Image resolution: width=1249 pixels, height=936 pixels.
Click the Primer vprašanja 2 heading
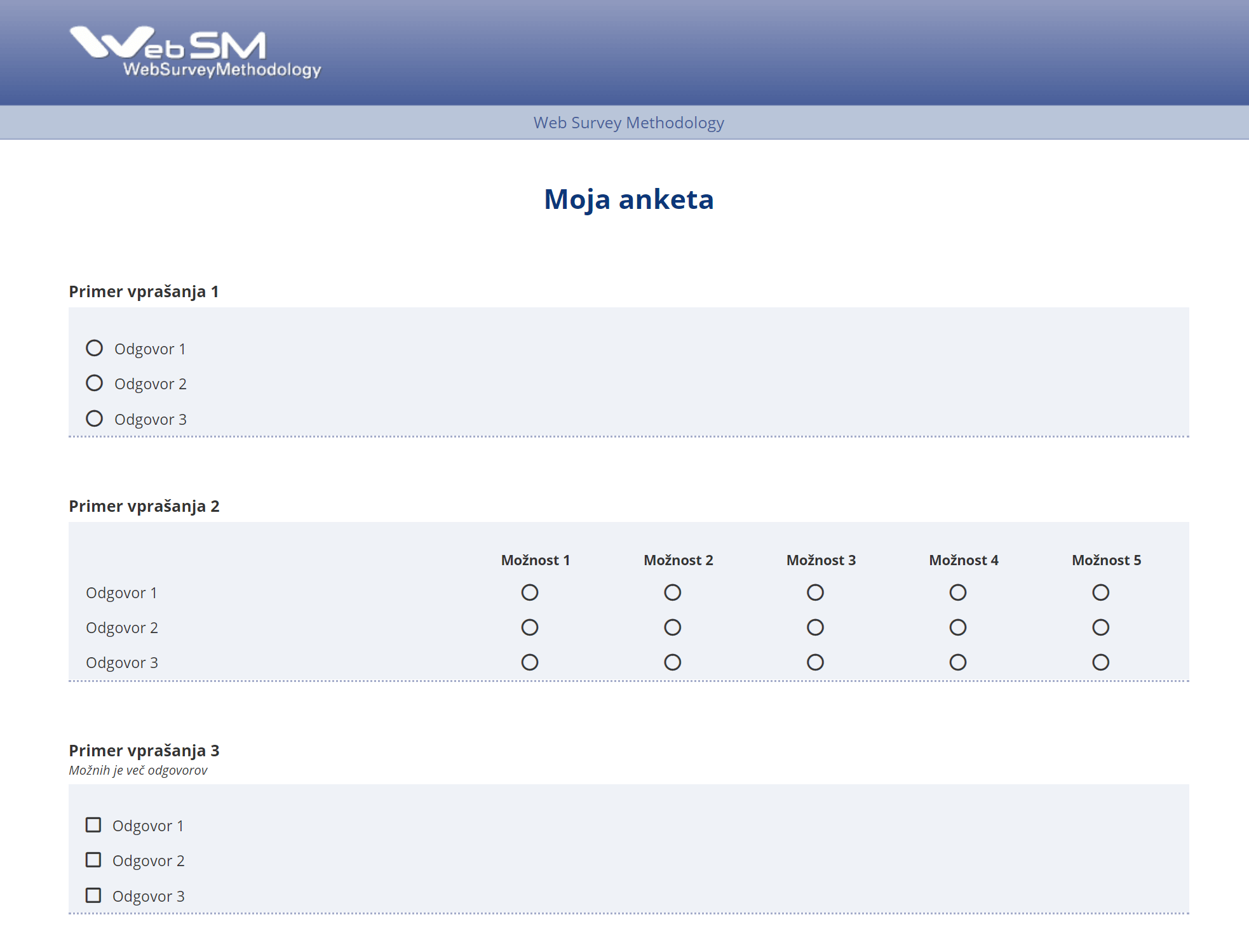tap(144, 506)
